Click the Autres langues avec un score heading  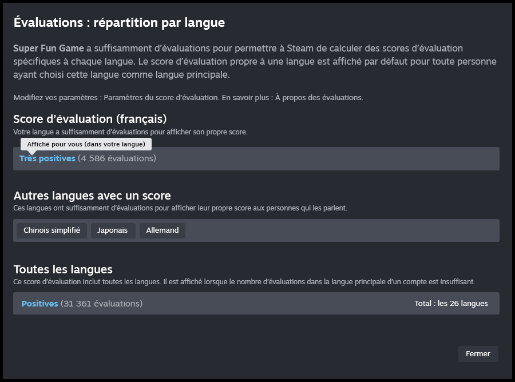[x=92, y=196]
